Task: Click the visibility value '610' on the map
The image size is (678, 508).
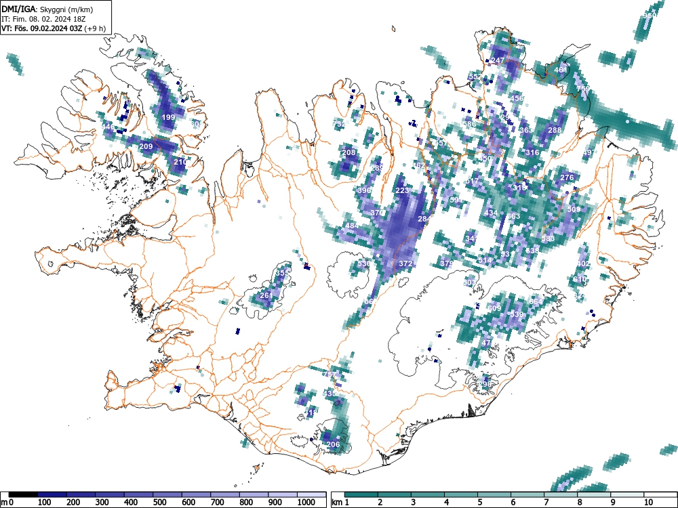Action: (580, 280)
